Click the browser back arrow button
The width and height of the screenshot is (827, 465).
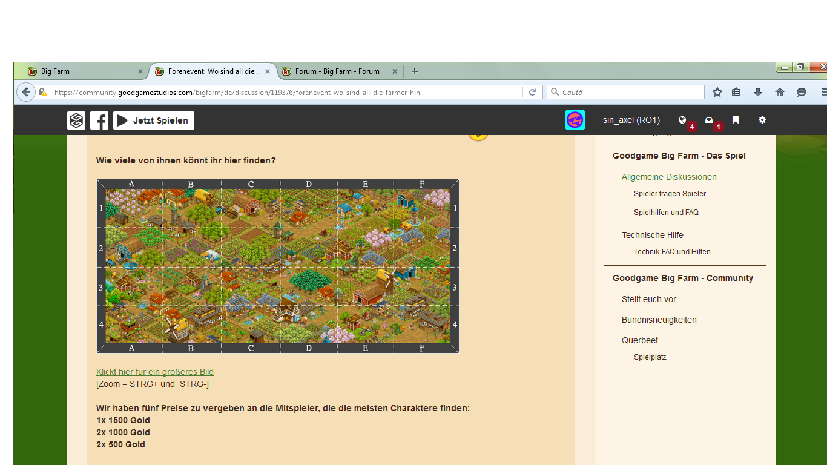pos(26,92)
